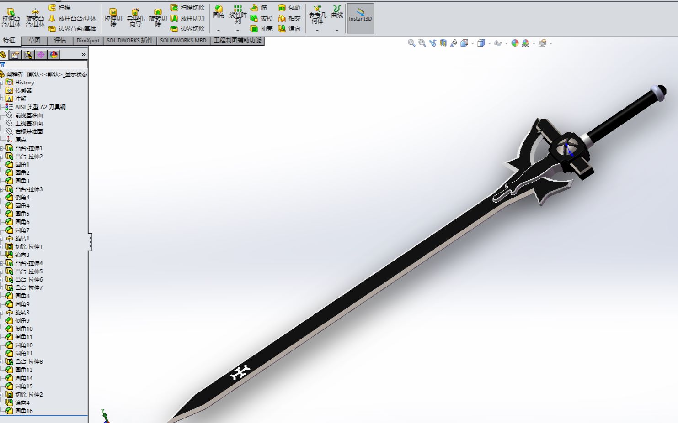
Task: Select the 镜向 mirror tool
Action: point(289,29)
